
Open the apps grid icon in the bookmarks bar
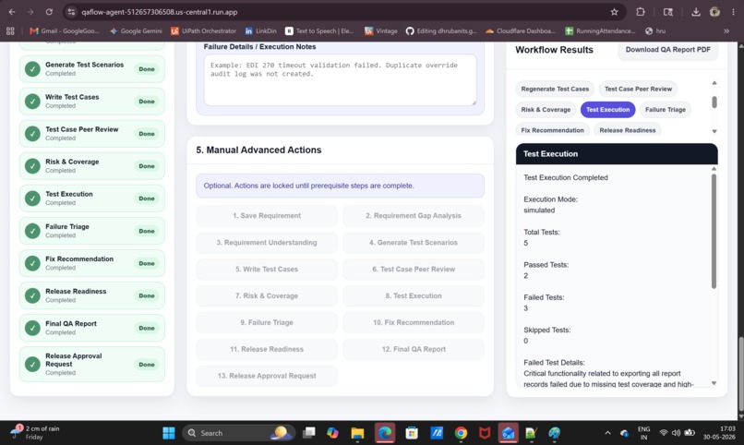(x=10, y=30)
